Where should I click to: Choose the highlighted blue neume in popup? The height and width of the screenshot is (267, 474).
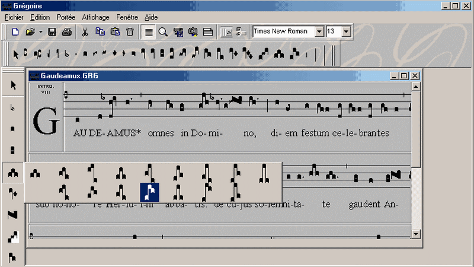150,192
